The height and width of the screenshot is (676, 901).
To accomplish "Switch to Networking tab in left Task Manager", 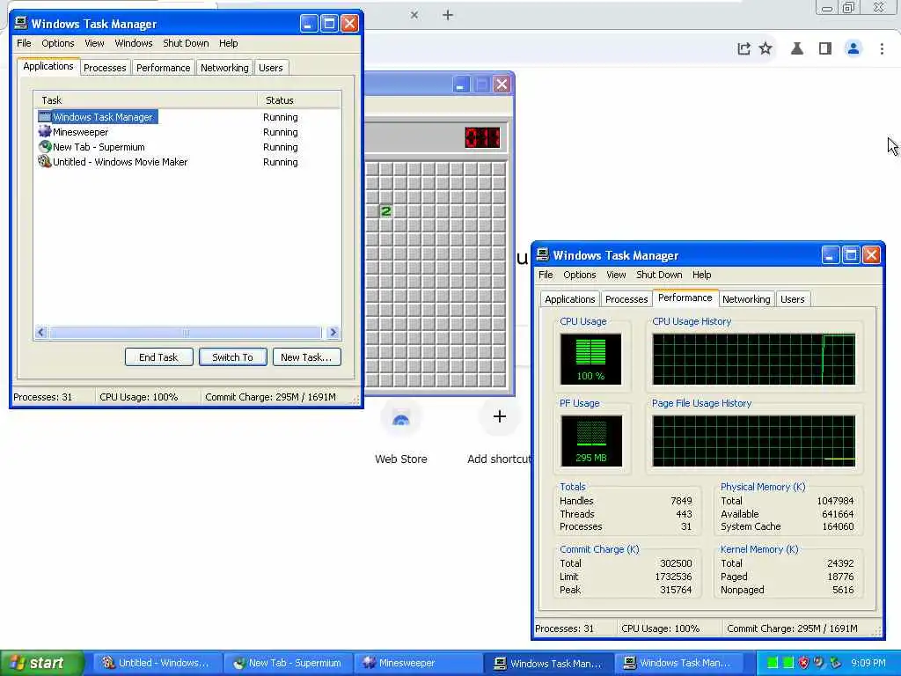I will [x=224, y=68].
